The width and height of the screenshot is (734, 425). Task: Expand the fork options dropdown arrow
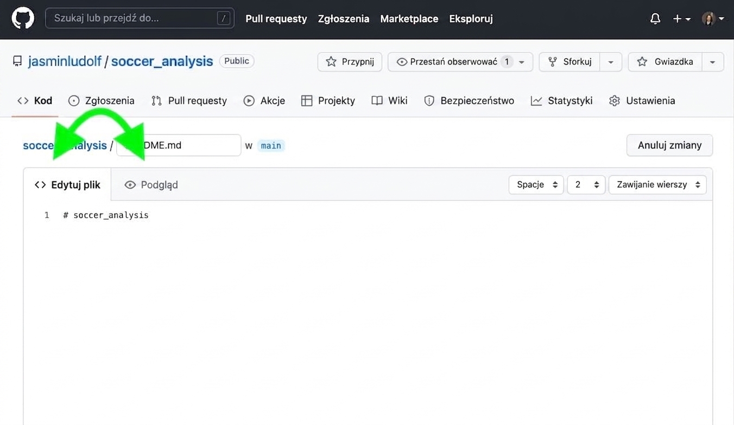point(611,62)
